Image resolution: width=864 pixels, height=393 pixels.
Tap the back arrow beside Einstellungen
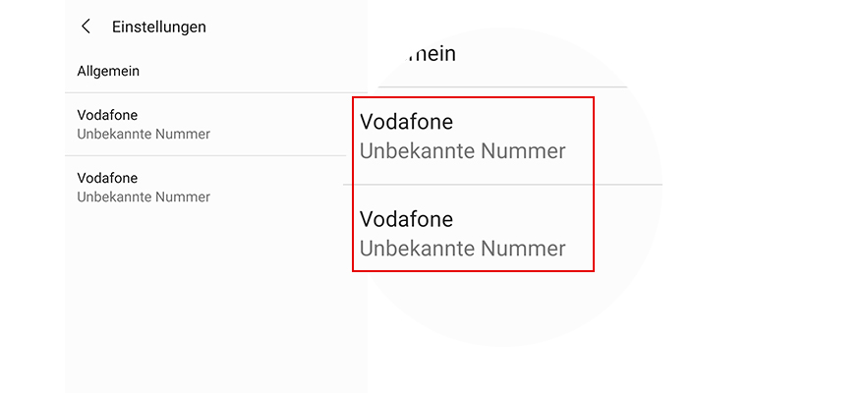(86, 28)
